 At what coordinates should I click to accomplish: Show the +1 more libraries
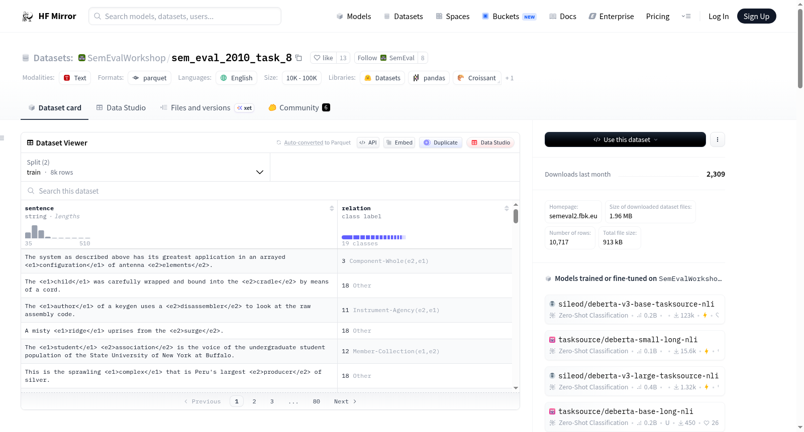(510, 78)
